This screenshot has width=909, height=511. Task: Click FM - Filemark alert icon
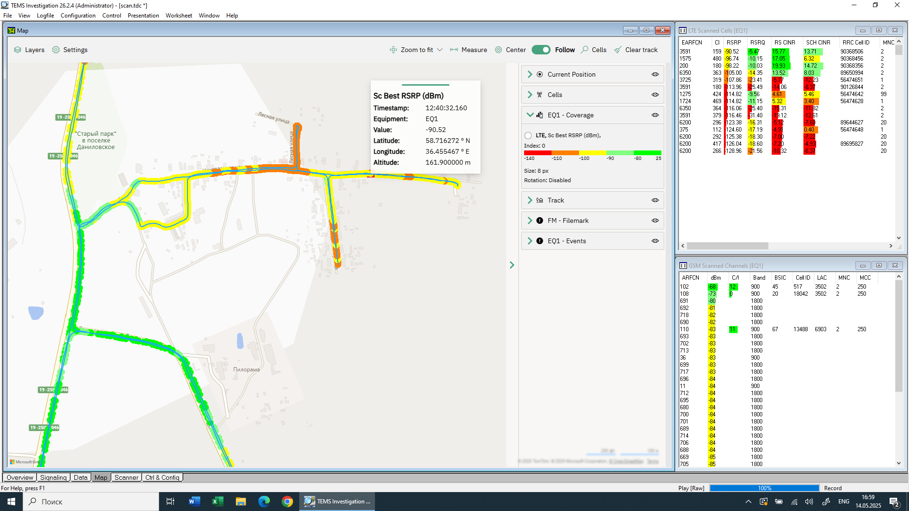(x=540, y=220)
